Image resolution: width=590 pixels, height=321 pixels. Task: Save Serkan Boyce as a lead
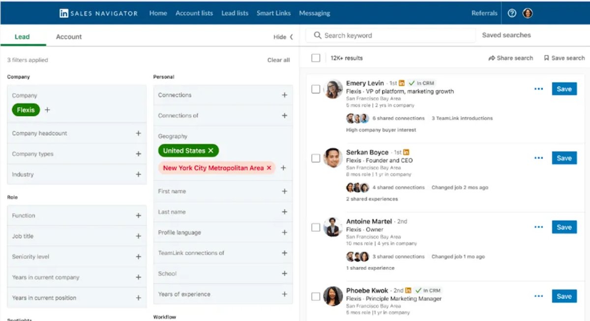pyautogui.click(x=564, y=158)
